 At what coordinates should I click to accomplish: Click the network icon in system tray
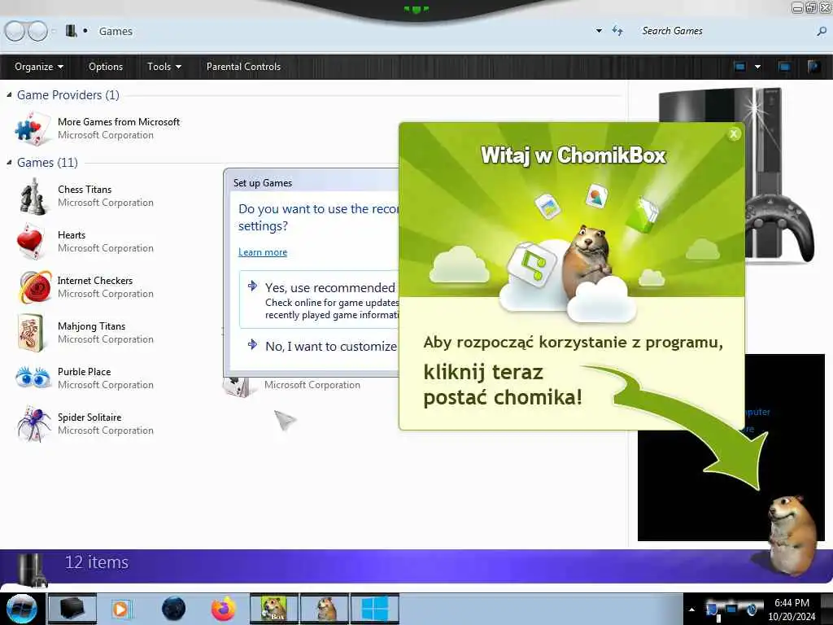point(731,609)
